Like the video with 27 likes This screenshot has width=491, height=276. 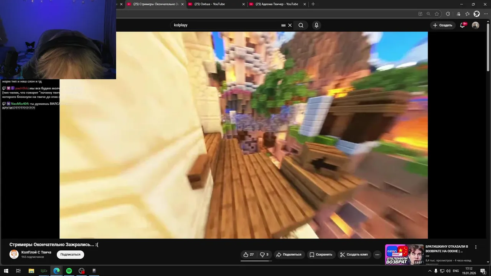point(249,255)
